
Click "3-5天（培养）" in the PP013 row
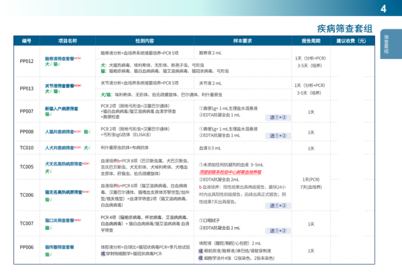coord(309,92)
